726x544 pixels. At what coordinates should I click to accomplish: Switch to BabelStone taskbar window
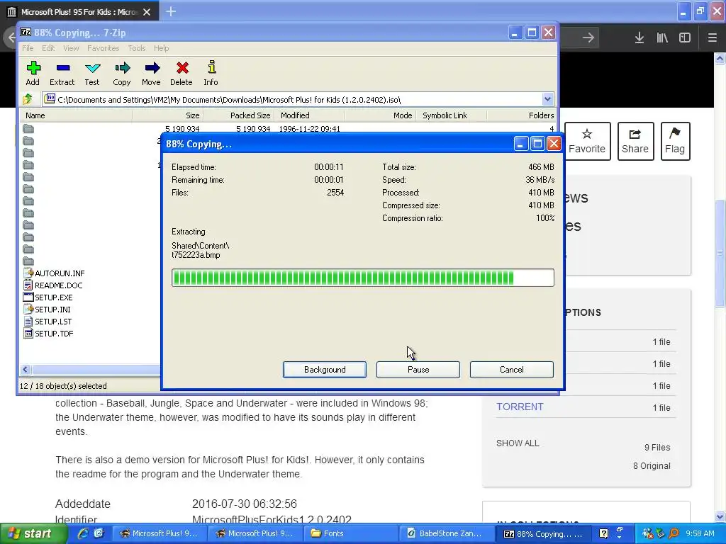pos(446,533)
